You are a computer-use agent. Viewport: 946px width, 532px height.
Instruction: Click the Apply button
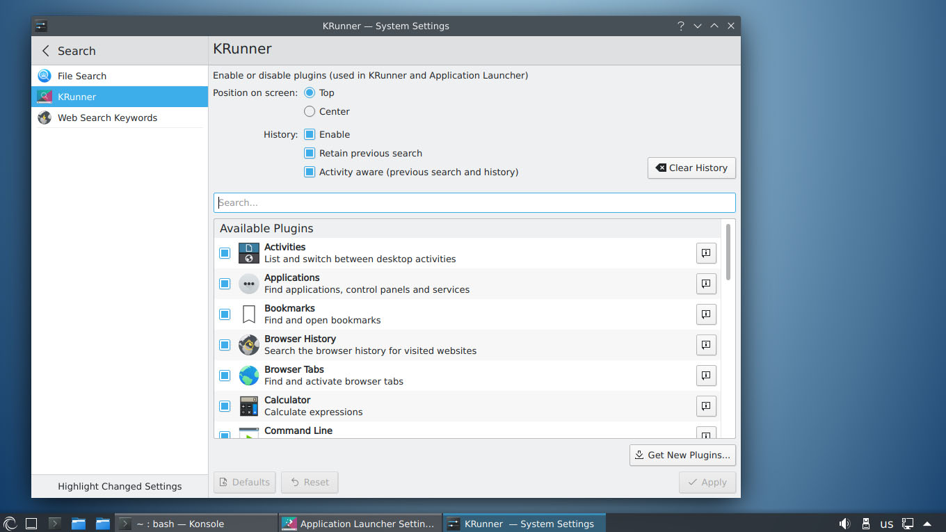coord(707,482)
